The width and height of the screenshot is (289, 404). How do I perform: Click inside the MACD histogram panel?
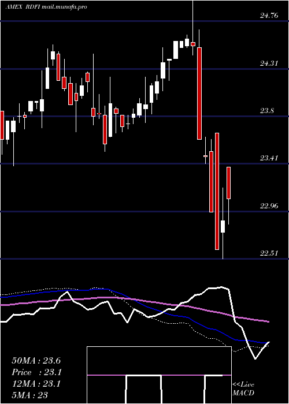point(159,375)
